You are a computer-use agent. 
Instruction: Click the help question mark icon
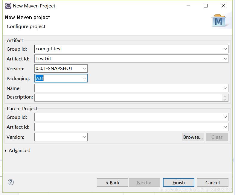click(x=11, y=182)
